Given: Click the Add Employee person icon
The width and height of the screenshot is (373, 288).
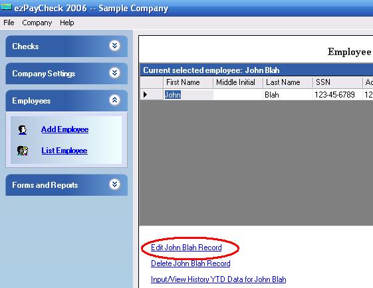Looking at the screenshot, I should click(23, 130).
